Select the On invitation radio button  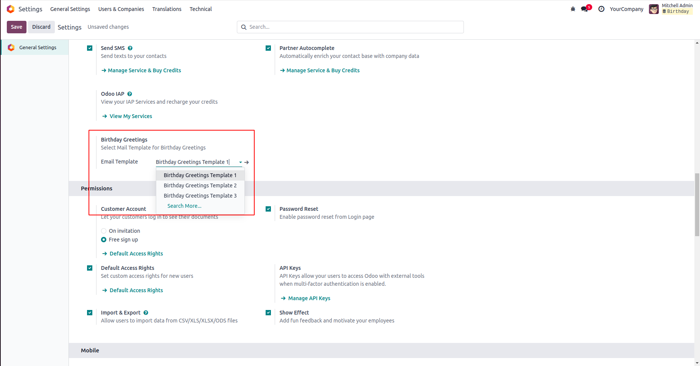[x=104, y=231]
